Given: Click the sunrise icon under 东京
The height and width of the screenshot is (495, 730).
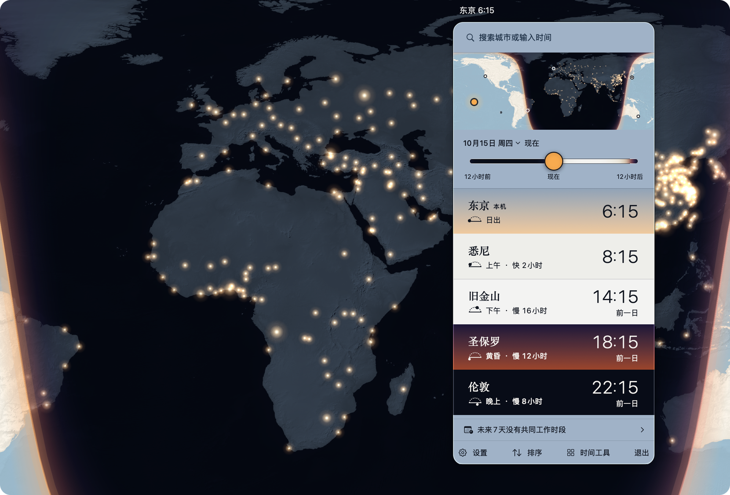Looking at the screenshot, I should point(474,220).
